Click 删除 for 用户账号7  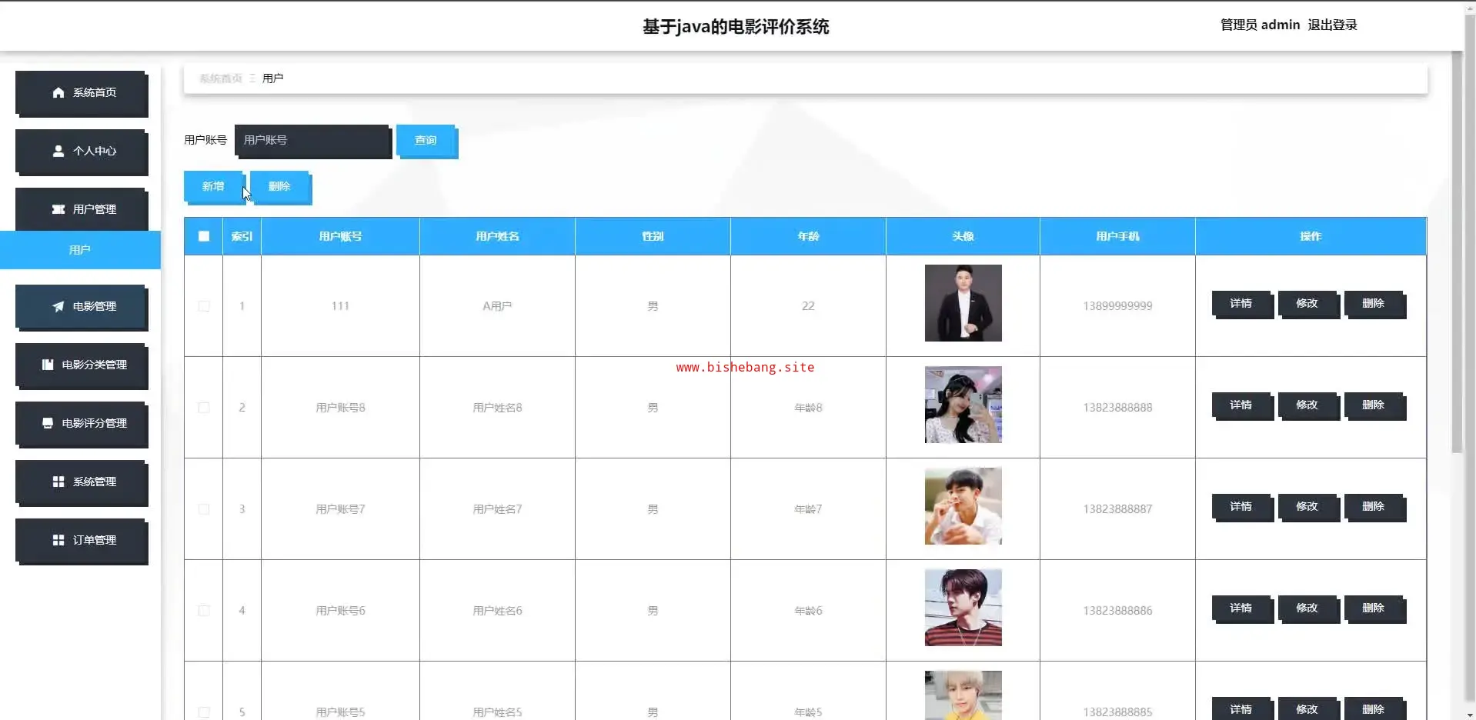[1374, 507]
